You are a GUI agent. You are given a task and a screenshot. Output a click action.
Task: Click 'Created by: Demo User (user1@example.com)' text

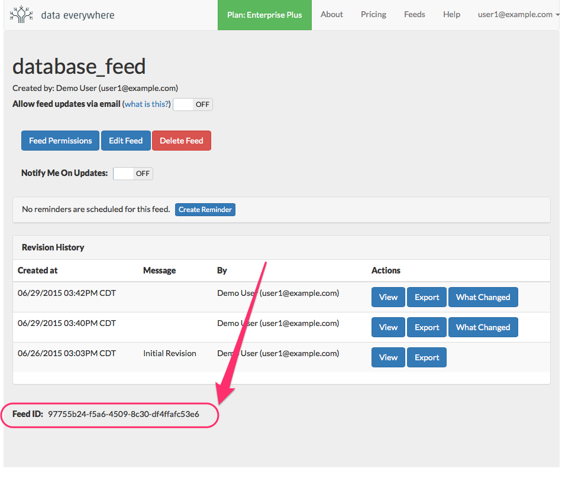95,88
